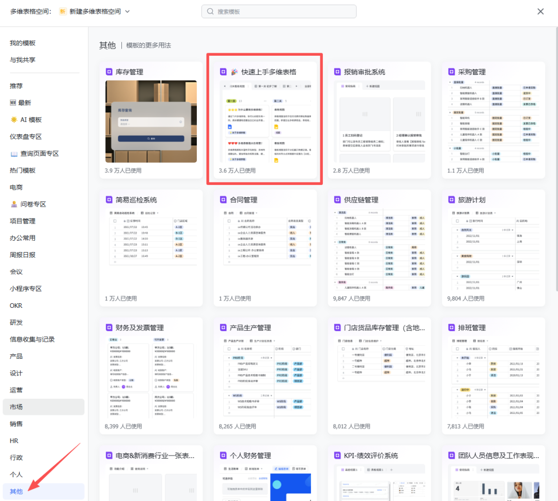Click the sun icon next to AI 模板
This screenshot has width=558, height=501.
(13, 120)
